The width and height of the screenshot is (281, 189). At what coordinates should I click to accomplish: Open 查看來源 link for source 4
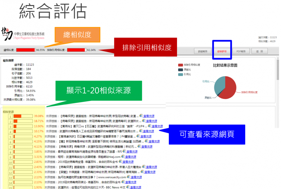tap(148, 131)
